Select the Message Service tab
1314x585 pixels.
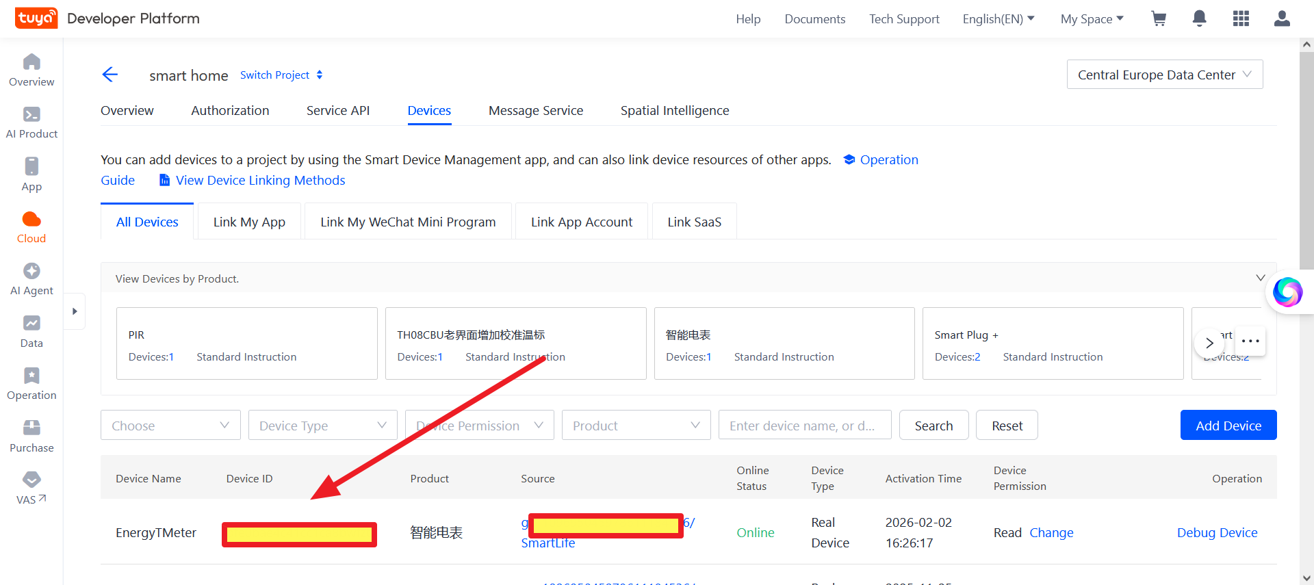[536, 111]
